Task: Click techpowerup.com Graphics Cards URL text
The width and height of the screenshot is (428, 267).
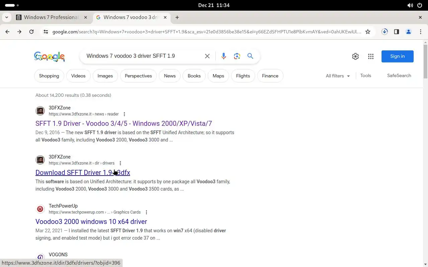Action: pyautogui.click(x=95, y=212)
